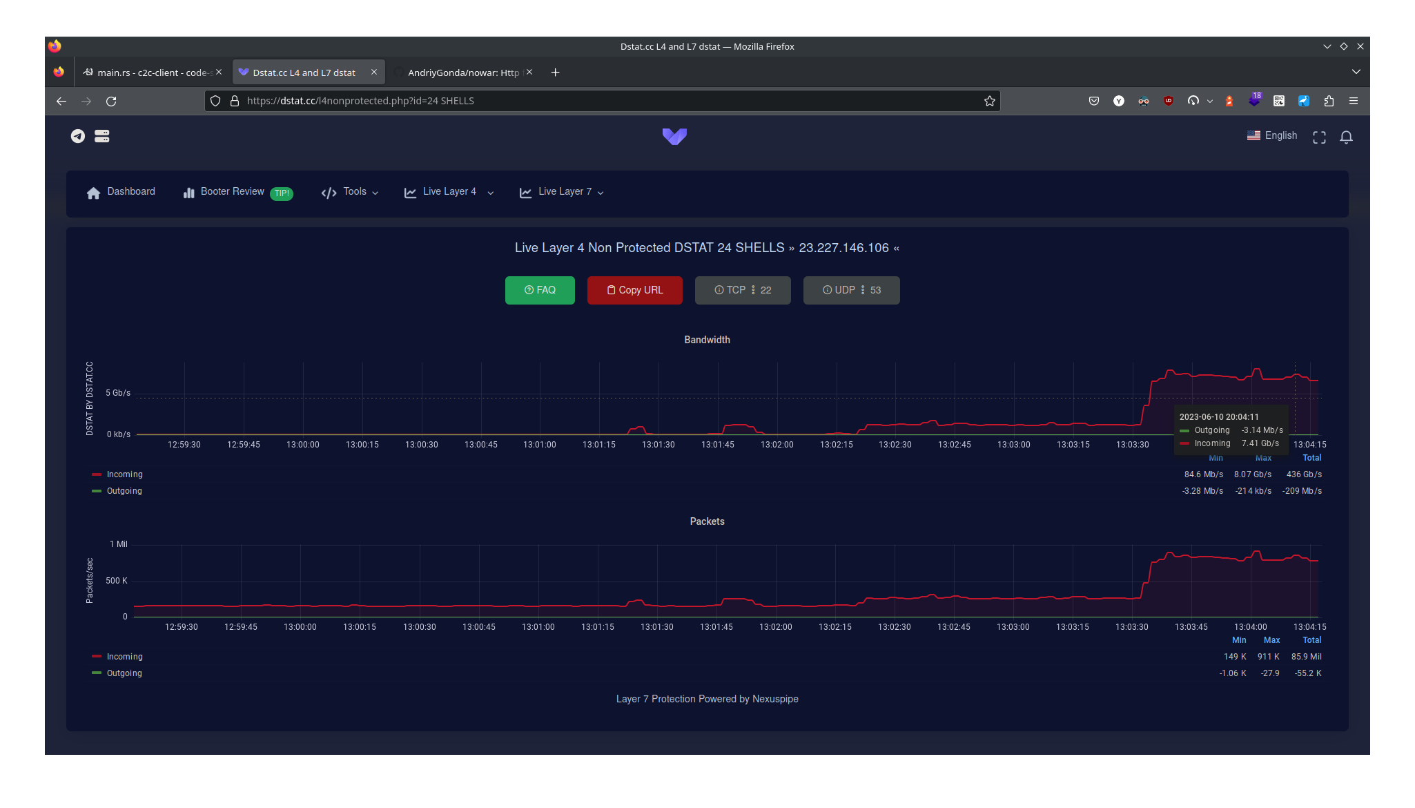
Task: Click the red Copy URL button
Action: (634, 290)
